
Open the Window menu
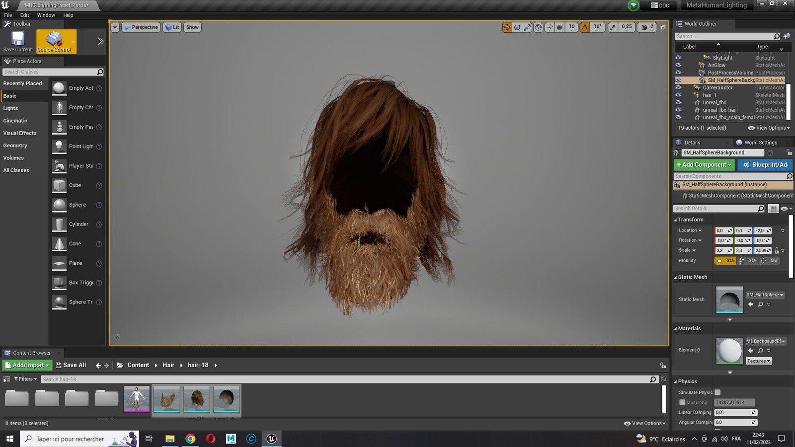point(46,15)
